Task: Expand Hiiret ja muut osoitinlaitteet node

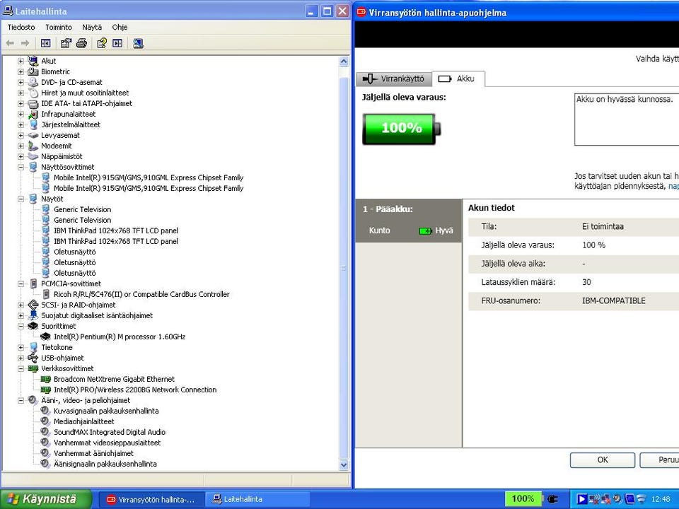Action: (21, 93)
